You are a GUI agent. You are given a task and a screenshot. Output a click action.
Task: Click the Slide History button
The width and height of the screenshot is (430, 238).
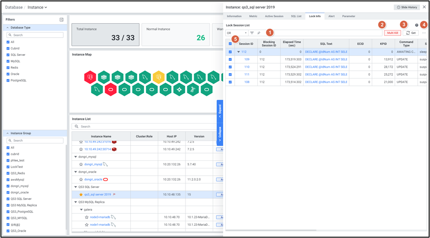click(x=407, y=7)
